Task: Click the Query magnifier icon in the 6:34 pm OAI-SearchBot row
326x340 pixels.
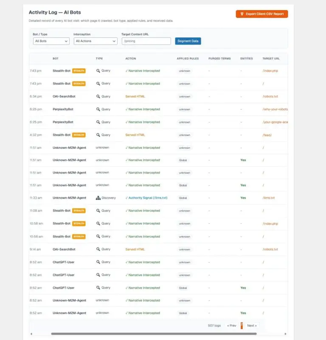Action: click(98, 96)
